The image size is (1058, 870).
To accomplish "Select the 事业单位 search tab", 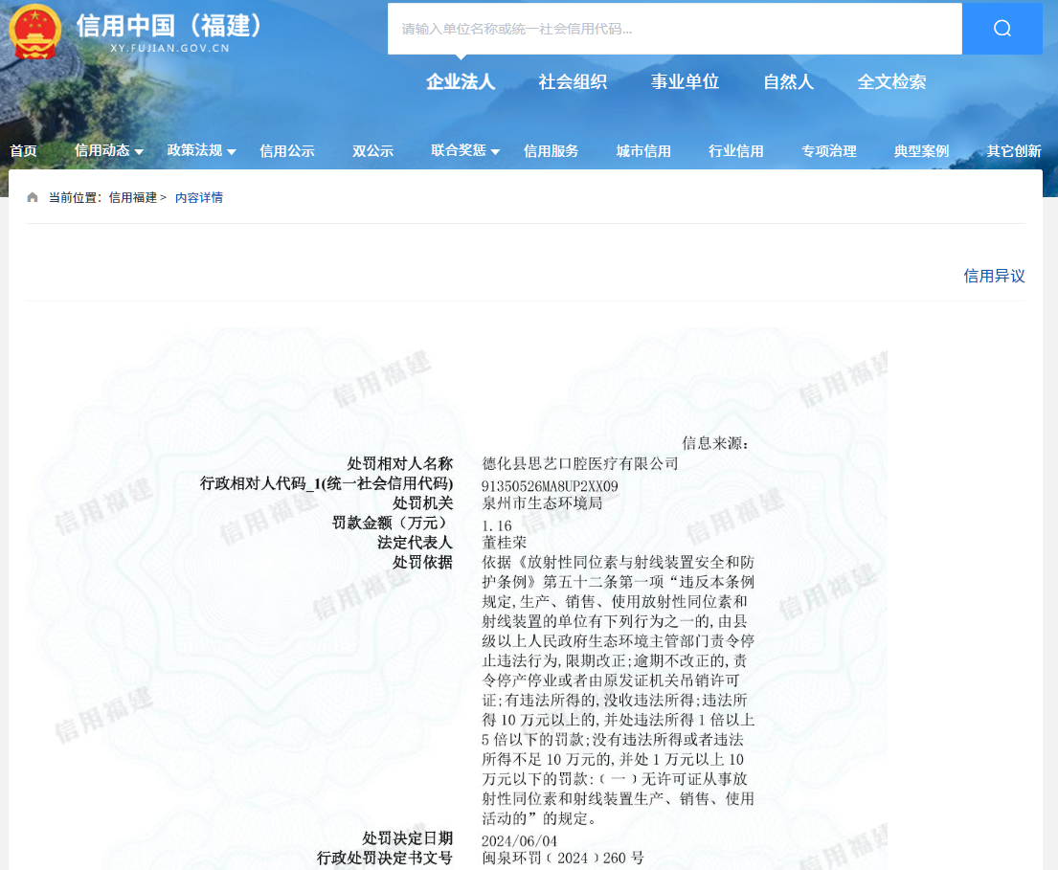I will point(685,82).
